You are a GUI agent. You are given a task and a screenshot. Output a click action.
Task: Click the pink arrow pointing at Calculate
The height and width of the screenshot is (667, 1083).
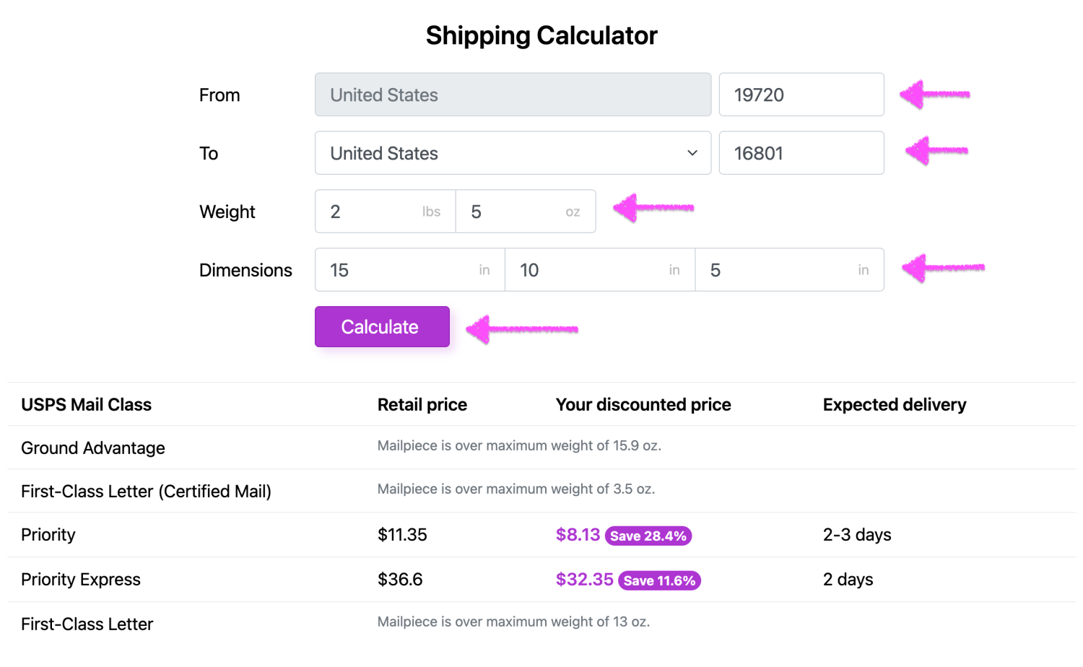pos(521,329)
